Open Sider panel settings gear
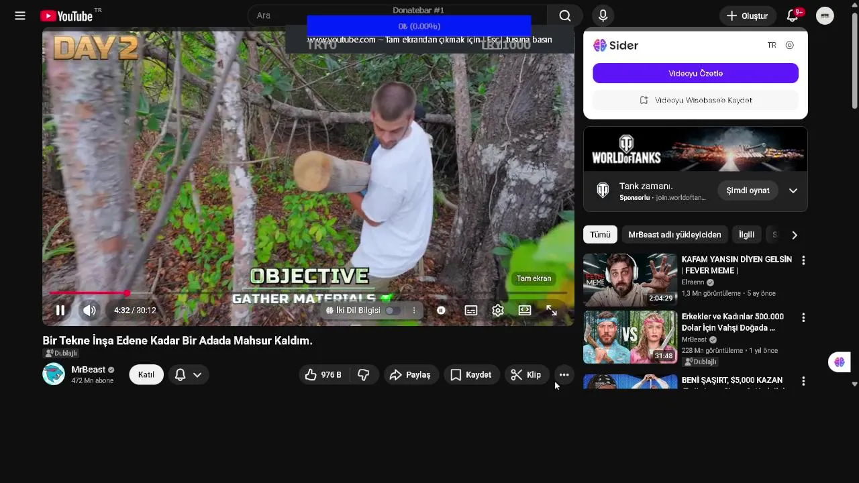This screenshot has width=859, height=483. point(790,45)
